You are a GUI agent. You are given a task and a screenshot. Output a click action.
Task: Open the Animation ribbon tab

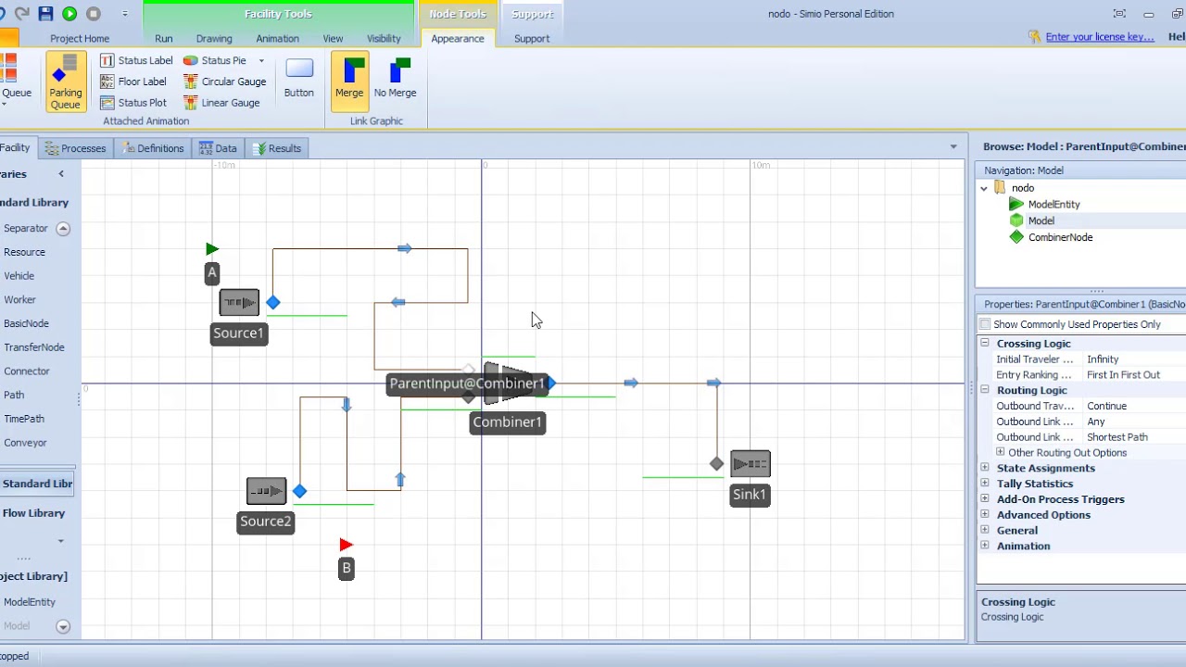[278, 38]
